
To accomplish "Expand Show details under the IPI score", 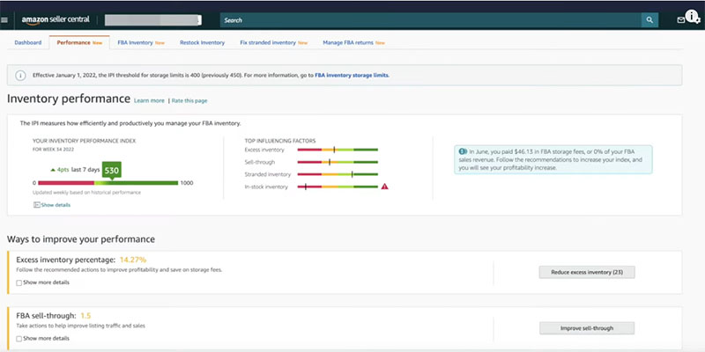I will pyautogui.click(x=51, y=205).
